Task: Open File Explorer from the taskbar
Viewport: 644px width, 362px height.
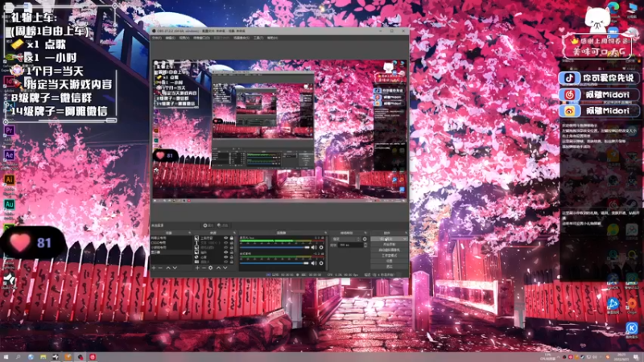Action: [x=43, y=357]
